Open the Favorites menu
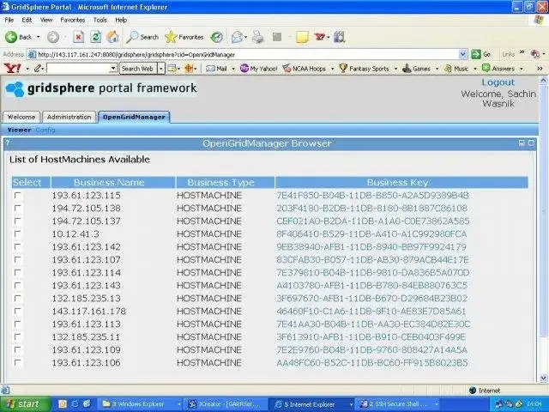 pyautogui.click(x=72, y=20)
